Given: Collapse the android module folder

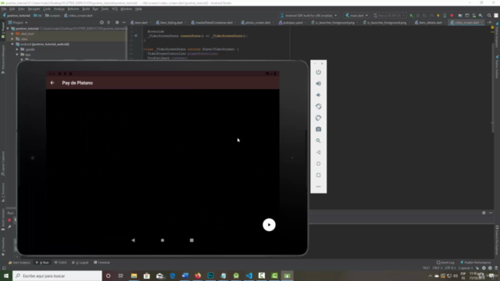Looking at the screenshot, I should coord(12,44).
